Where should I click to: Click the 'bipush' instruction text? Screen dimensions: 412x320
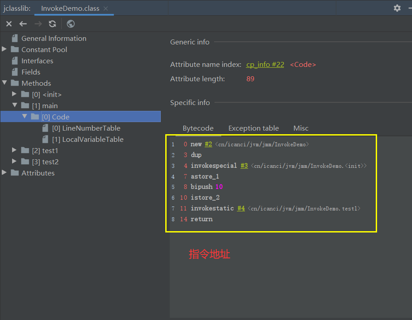(x=202, y=187)
